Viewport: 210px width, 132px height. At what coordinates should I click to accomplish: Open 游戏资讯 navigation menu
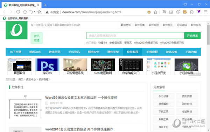coord(54,52)
